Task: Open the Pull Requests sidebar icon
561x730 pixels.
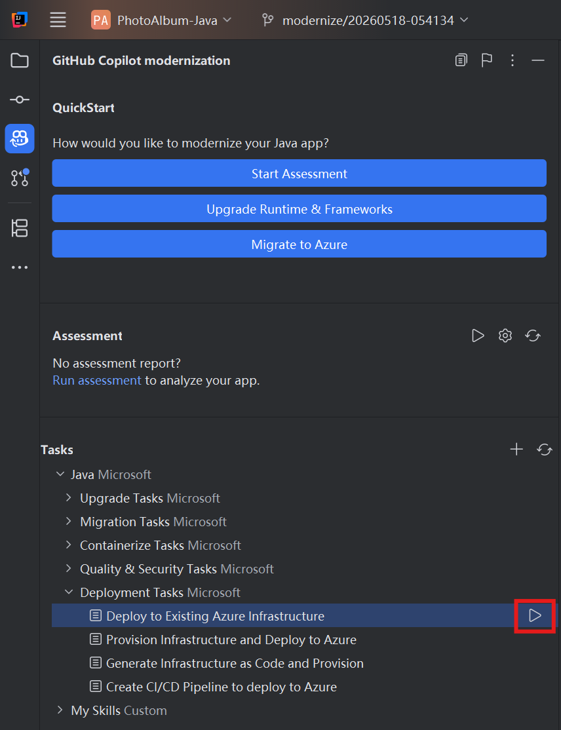Action: click(x=20, y=178)
